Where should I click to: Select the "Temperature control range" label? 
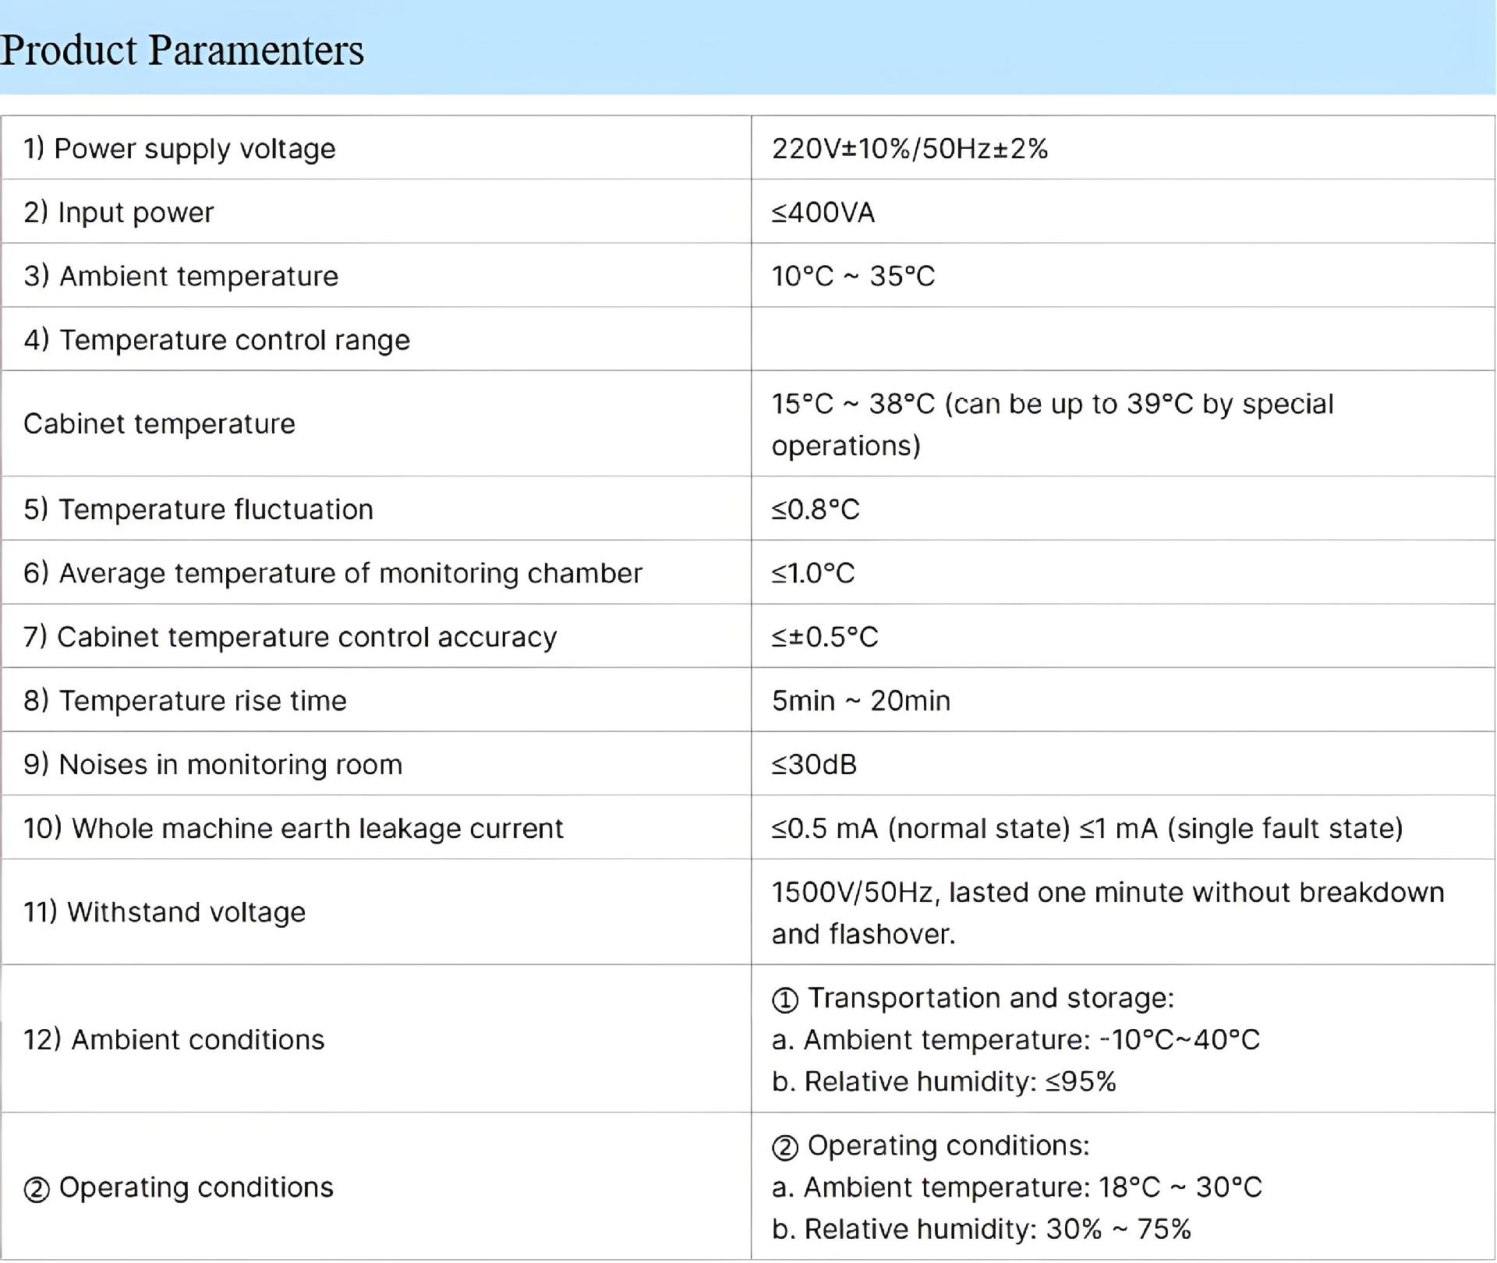(x=217, y=340)
